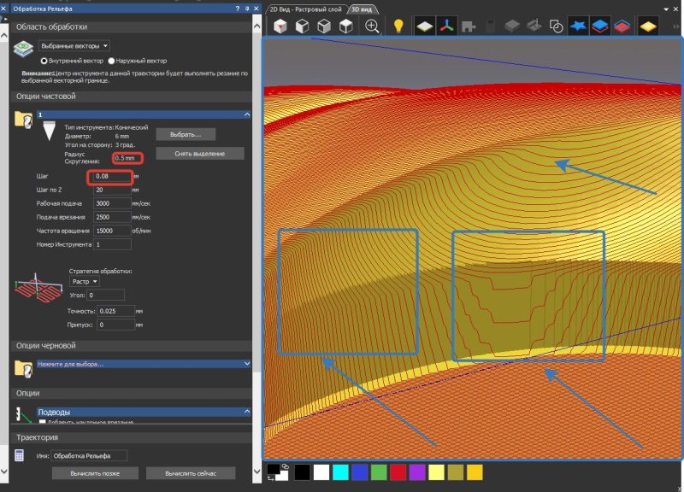Switch to '2D Вид - Растровый слой' tab
The image size is (684, 492).
[306, 9]
